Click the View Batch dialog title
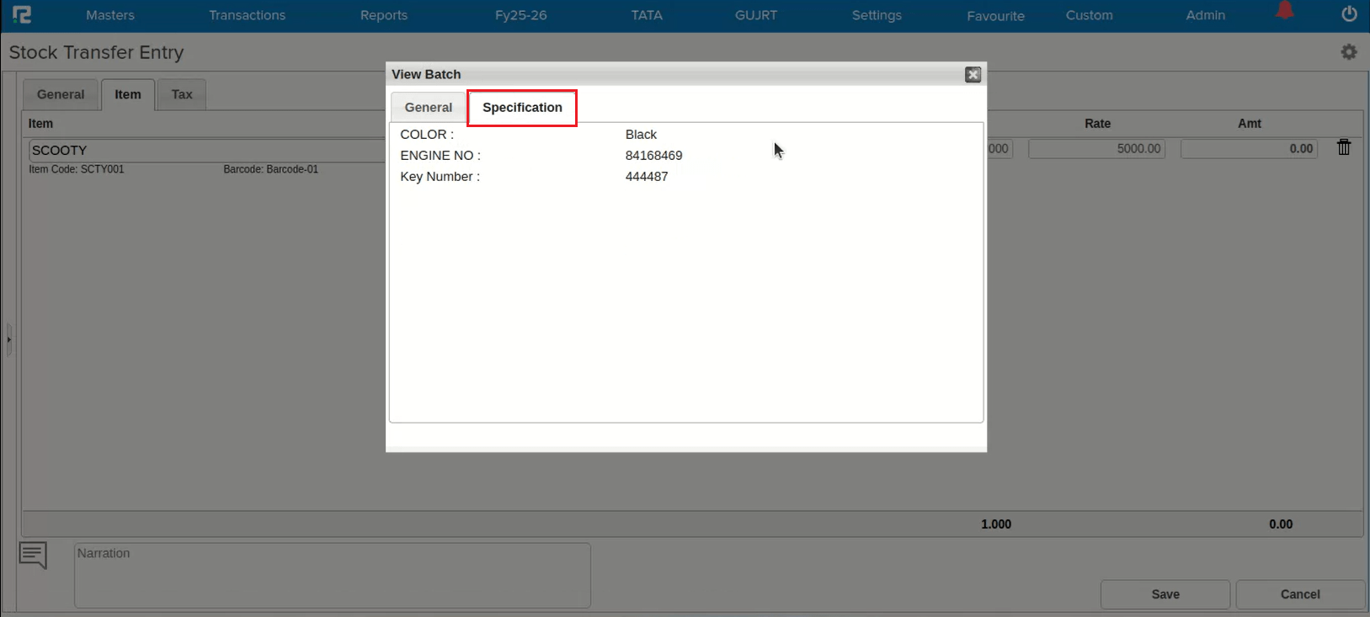Screen dimensions: 1370x617 point(426,74)
